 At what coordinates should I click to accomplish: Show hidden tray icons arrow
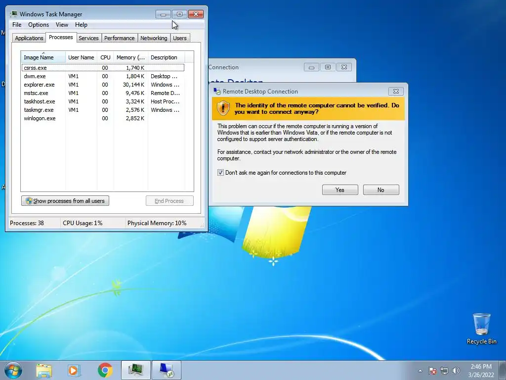click(x=420, y=371)
